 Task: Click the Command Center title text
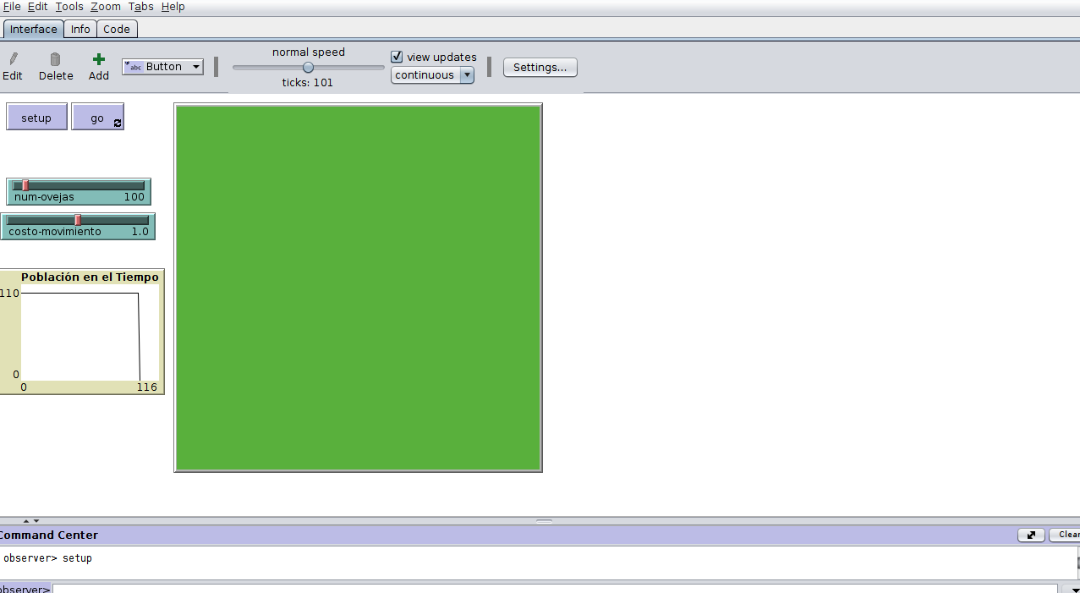49,535
